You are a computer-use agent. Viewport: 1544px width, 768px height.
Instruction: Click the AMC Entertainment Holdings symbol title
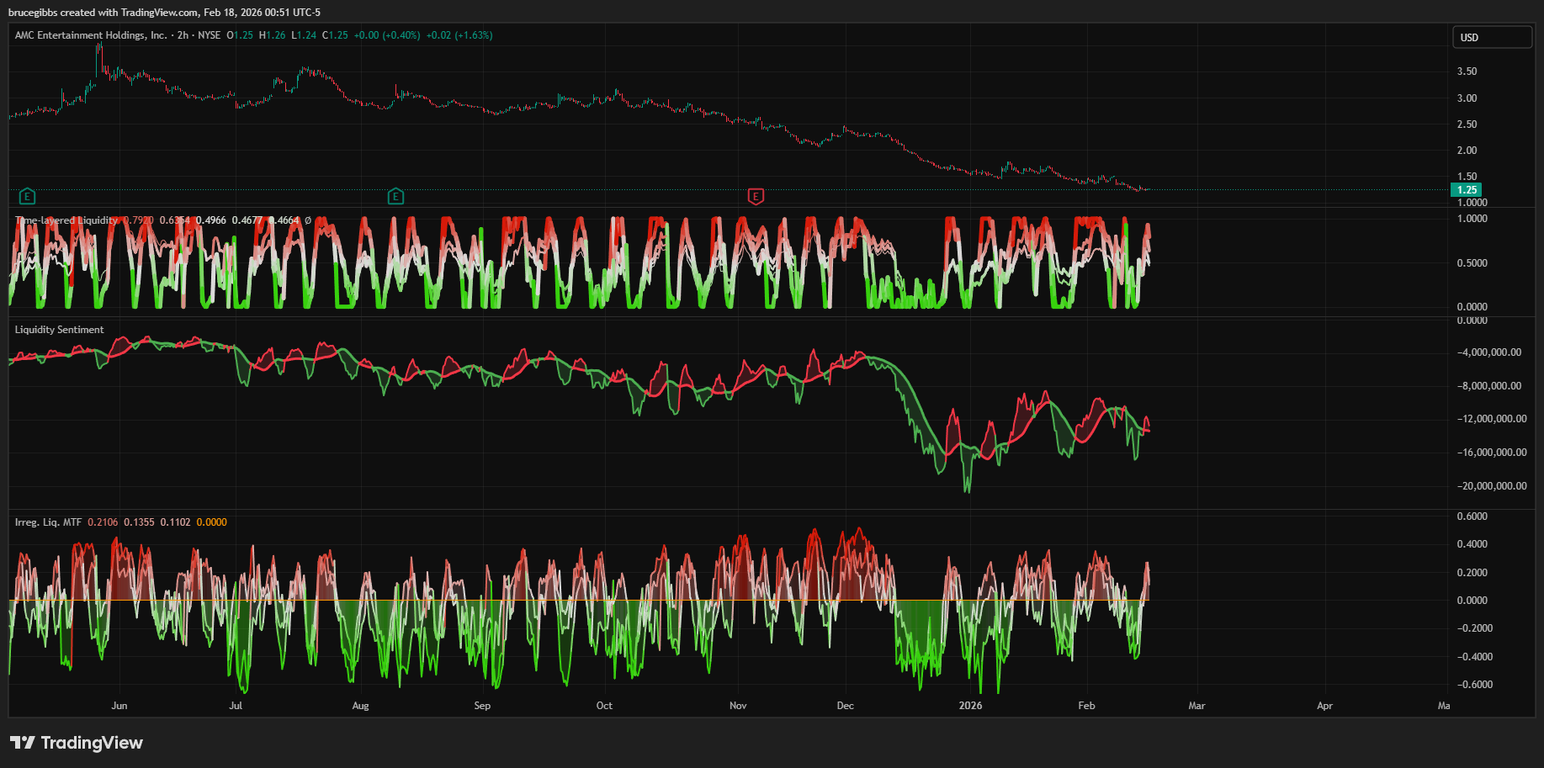point(91,35)
